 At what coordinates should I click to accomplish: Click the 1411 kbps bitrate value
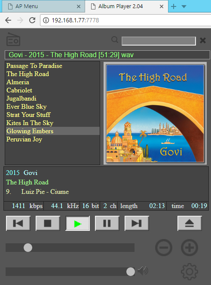(x=27, y=206)
